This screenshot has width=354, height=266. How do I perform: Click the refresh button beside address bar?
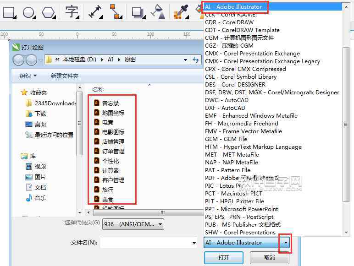coord(195,60)
